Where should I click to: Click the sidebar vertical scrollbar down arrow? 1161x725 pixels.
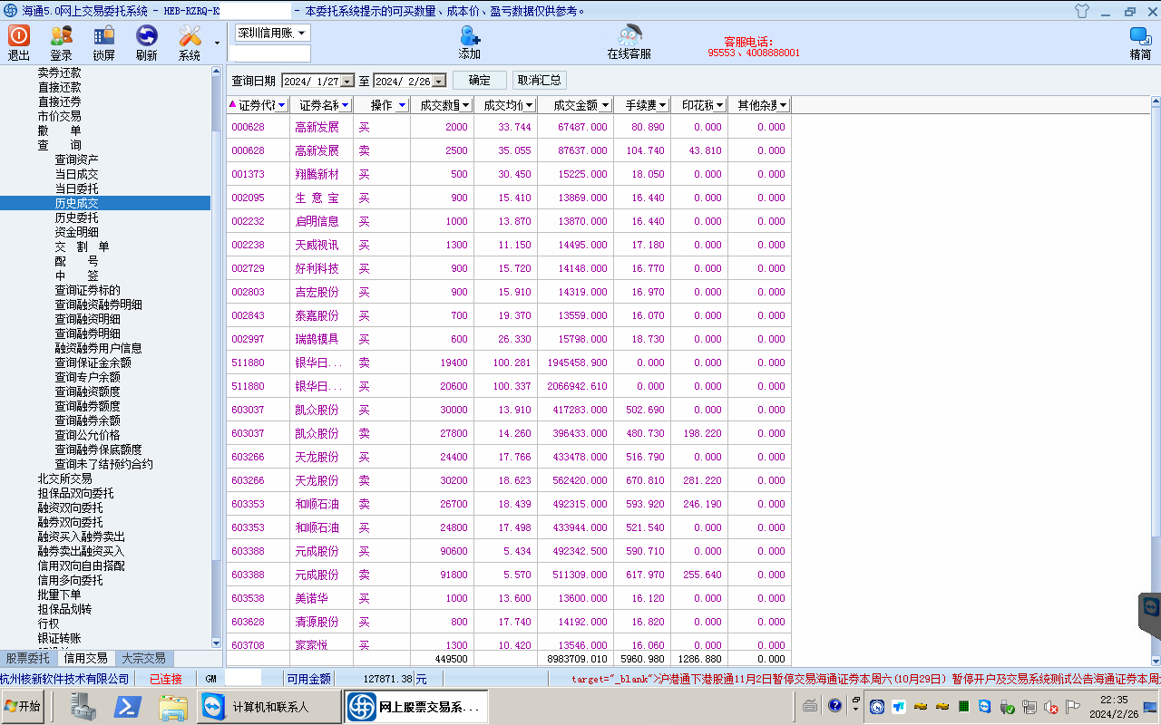click(x=216, y=643)
